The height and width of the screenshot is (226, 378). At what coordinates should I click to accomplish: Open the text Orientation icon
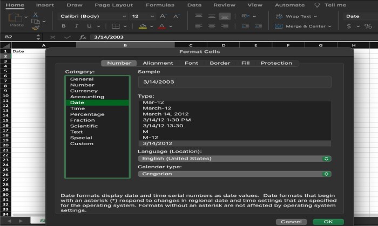coord(245,16)
